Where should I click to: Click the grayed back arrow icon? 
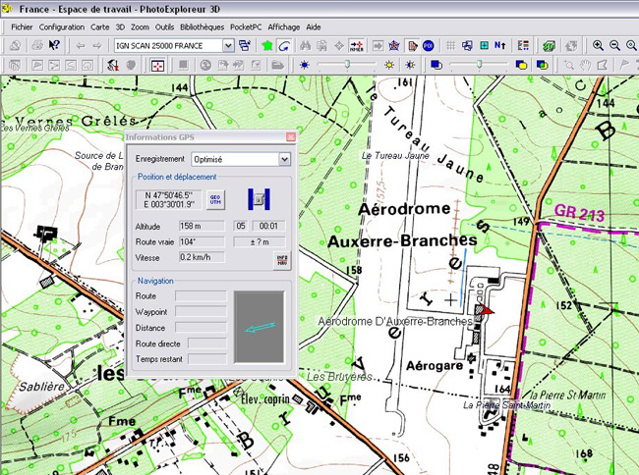[x=81, y=45]
